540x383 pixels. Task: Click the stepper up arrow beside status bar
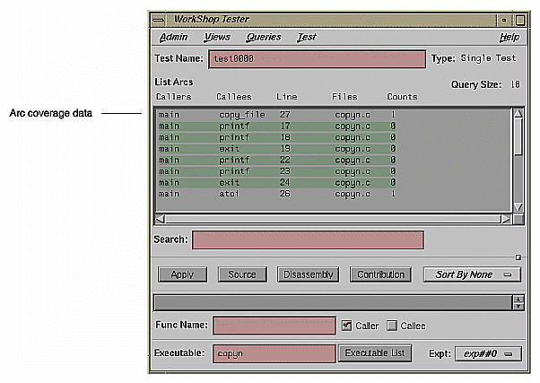[518, 299]
